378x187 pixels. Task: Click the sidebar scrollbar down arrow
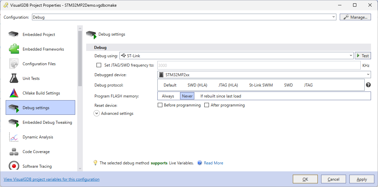80,169
